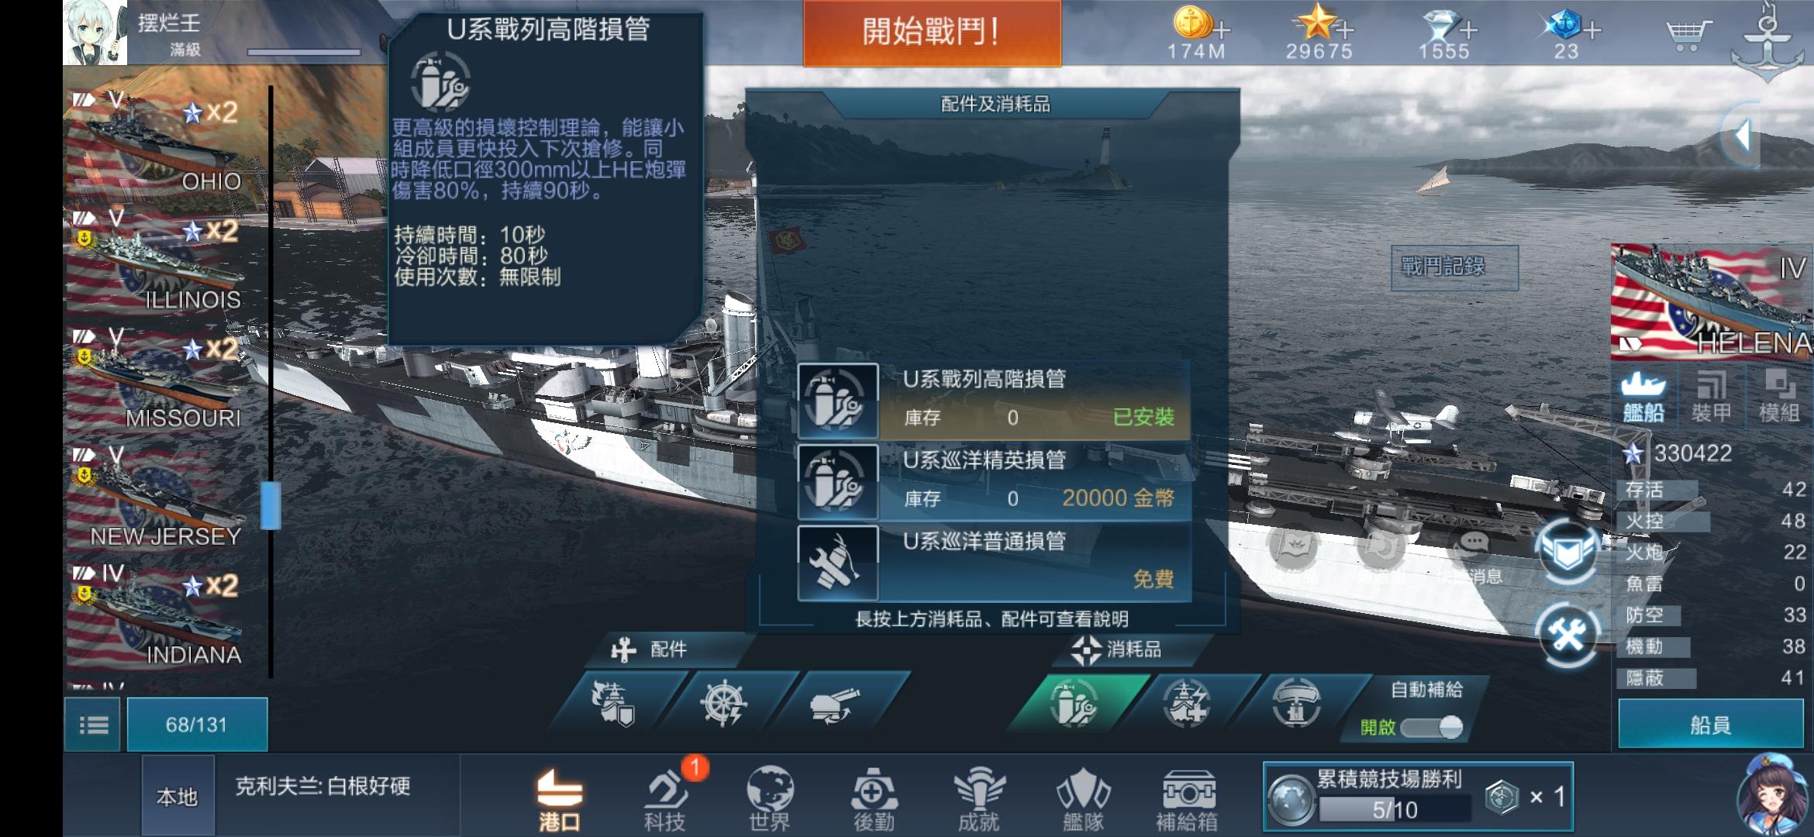Open the ship list menu icon
Screen dimensions: 1814x837
pos(93,725)
